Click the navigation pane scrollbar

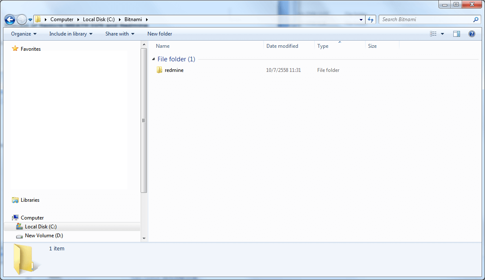point(144,120)
